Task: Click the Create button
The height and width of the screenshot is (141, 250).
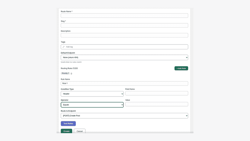Action: click(66, 131)
